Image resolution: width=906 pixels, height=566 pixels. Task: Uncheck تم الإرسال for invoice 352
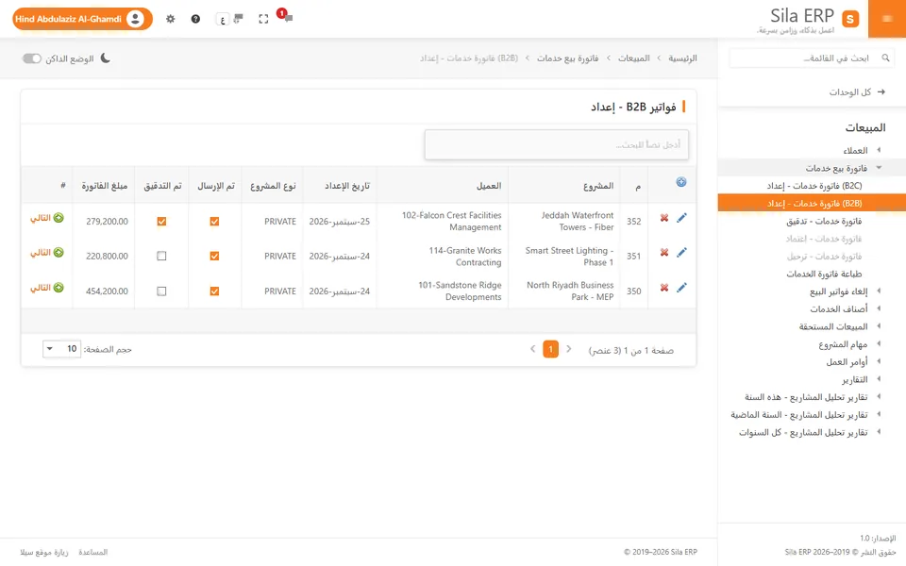(x=214, y=221)
